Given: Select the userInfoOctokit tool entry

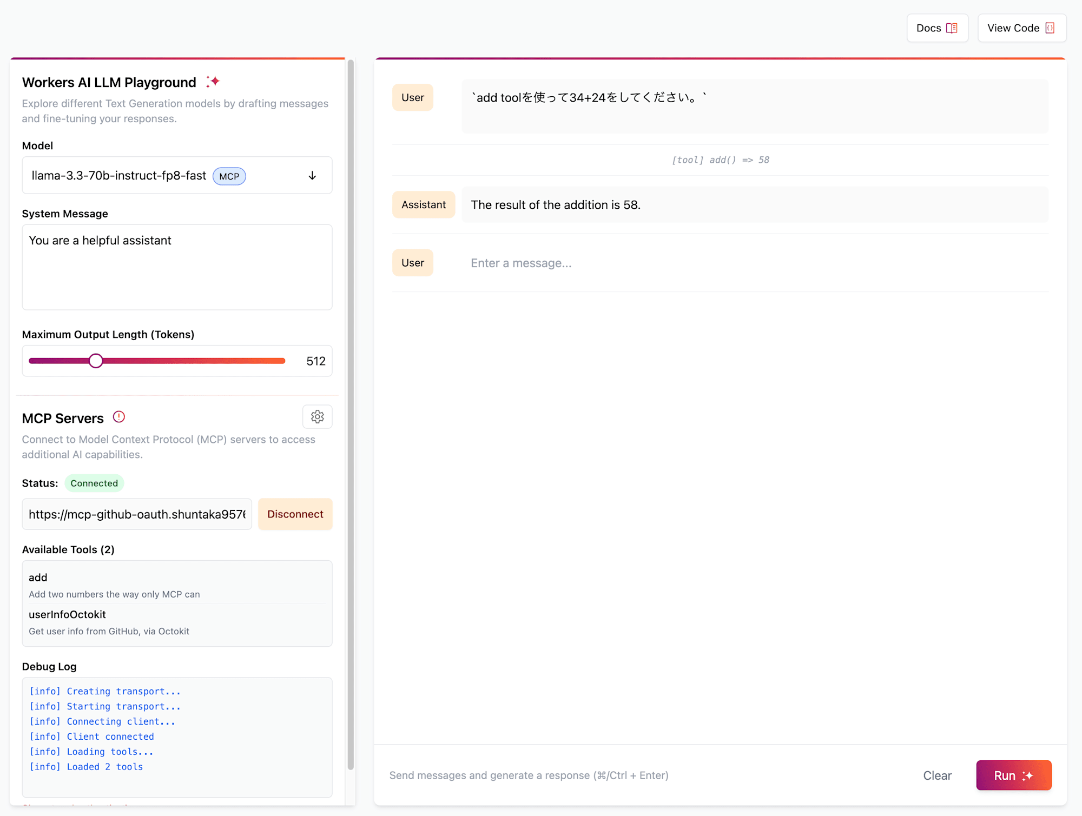Looking at the screenshot, I should tap(177, 622).
